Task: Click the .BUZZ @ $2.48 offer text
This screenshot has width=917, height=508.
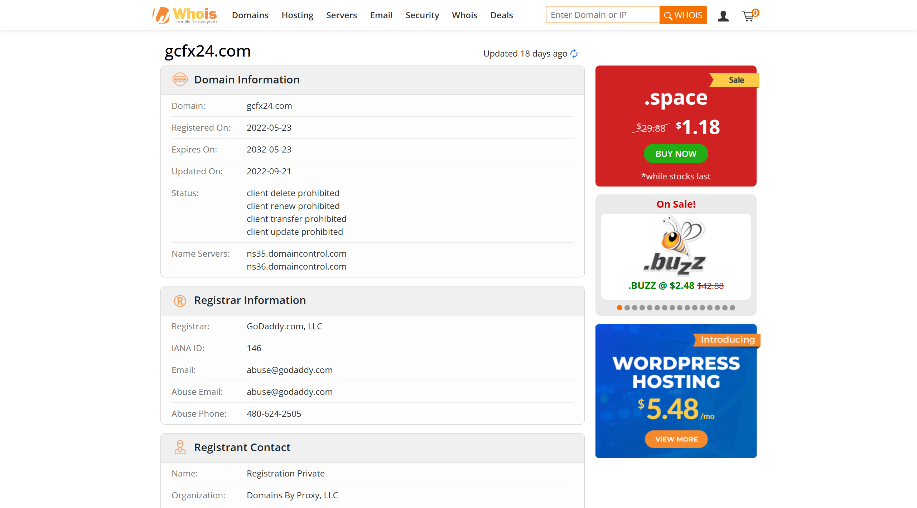Action: click(x=661, y=286)
